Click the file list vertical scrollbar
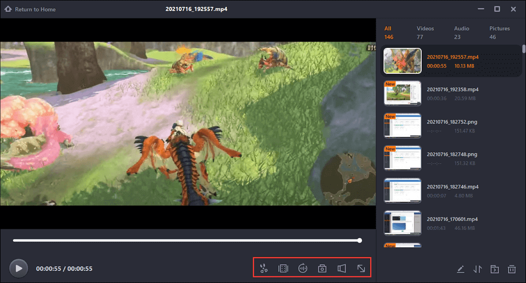 point(523,49)
